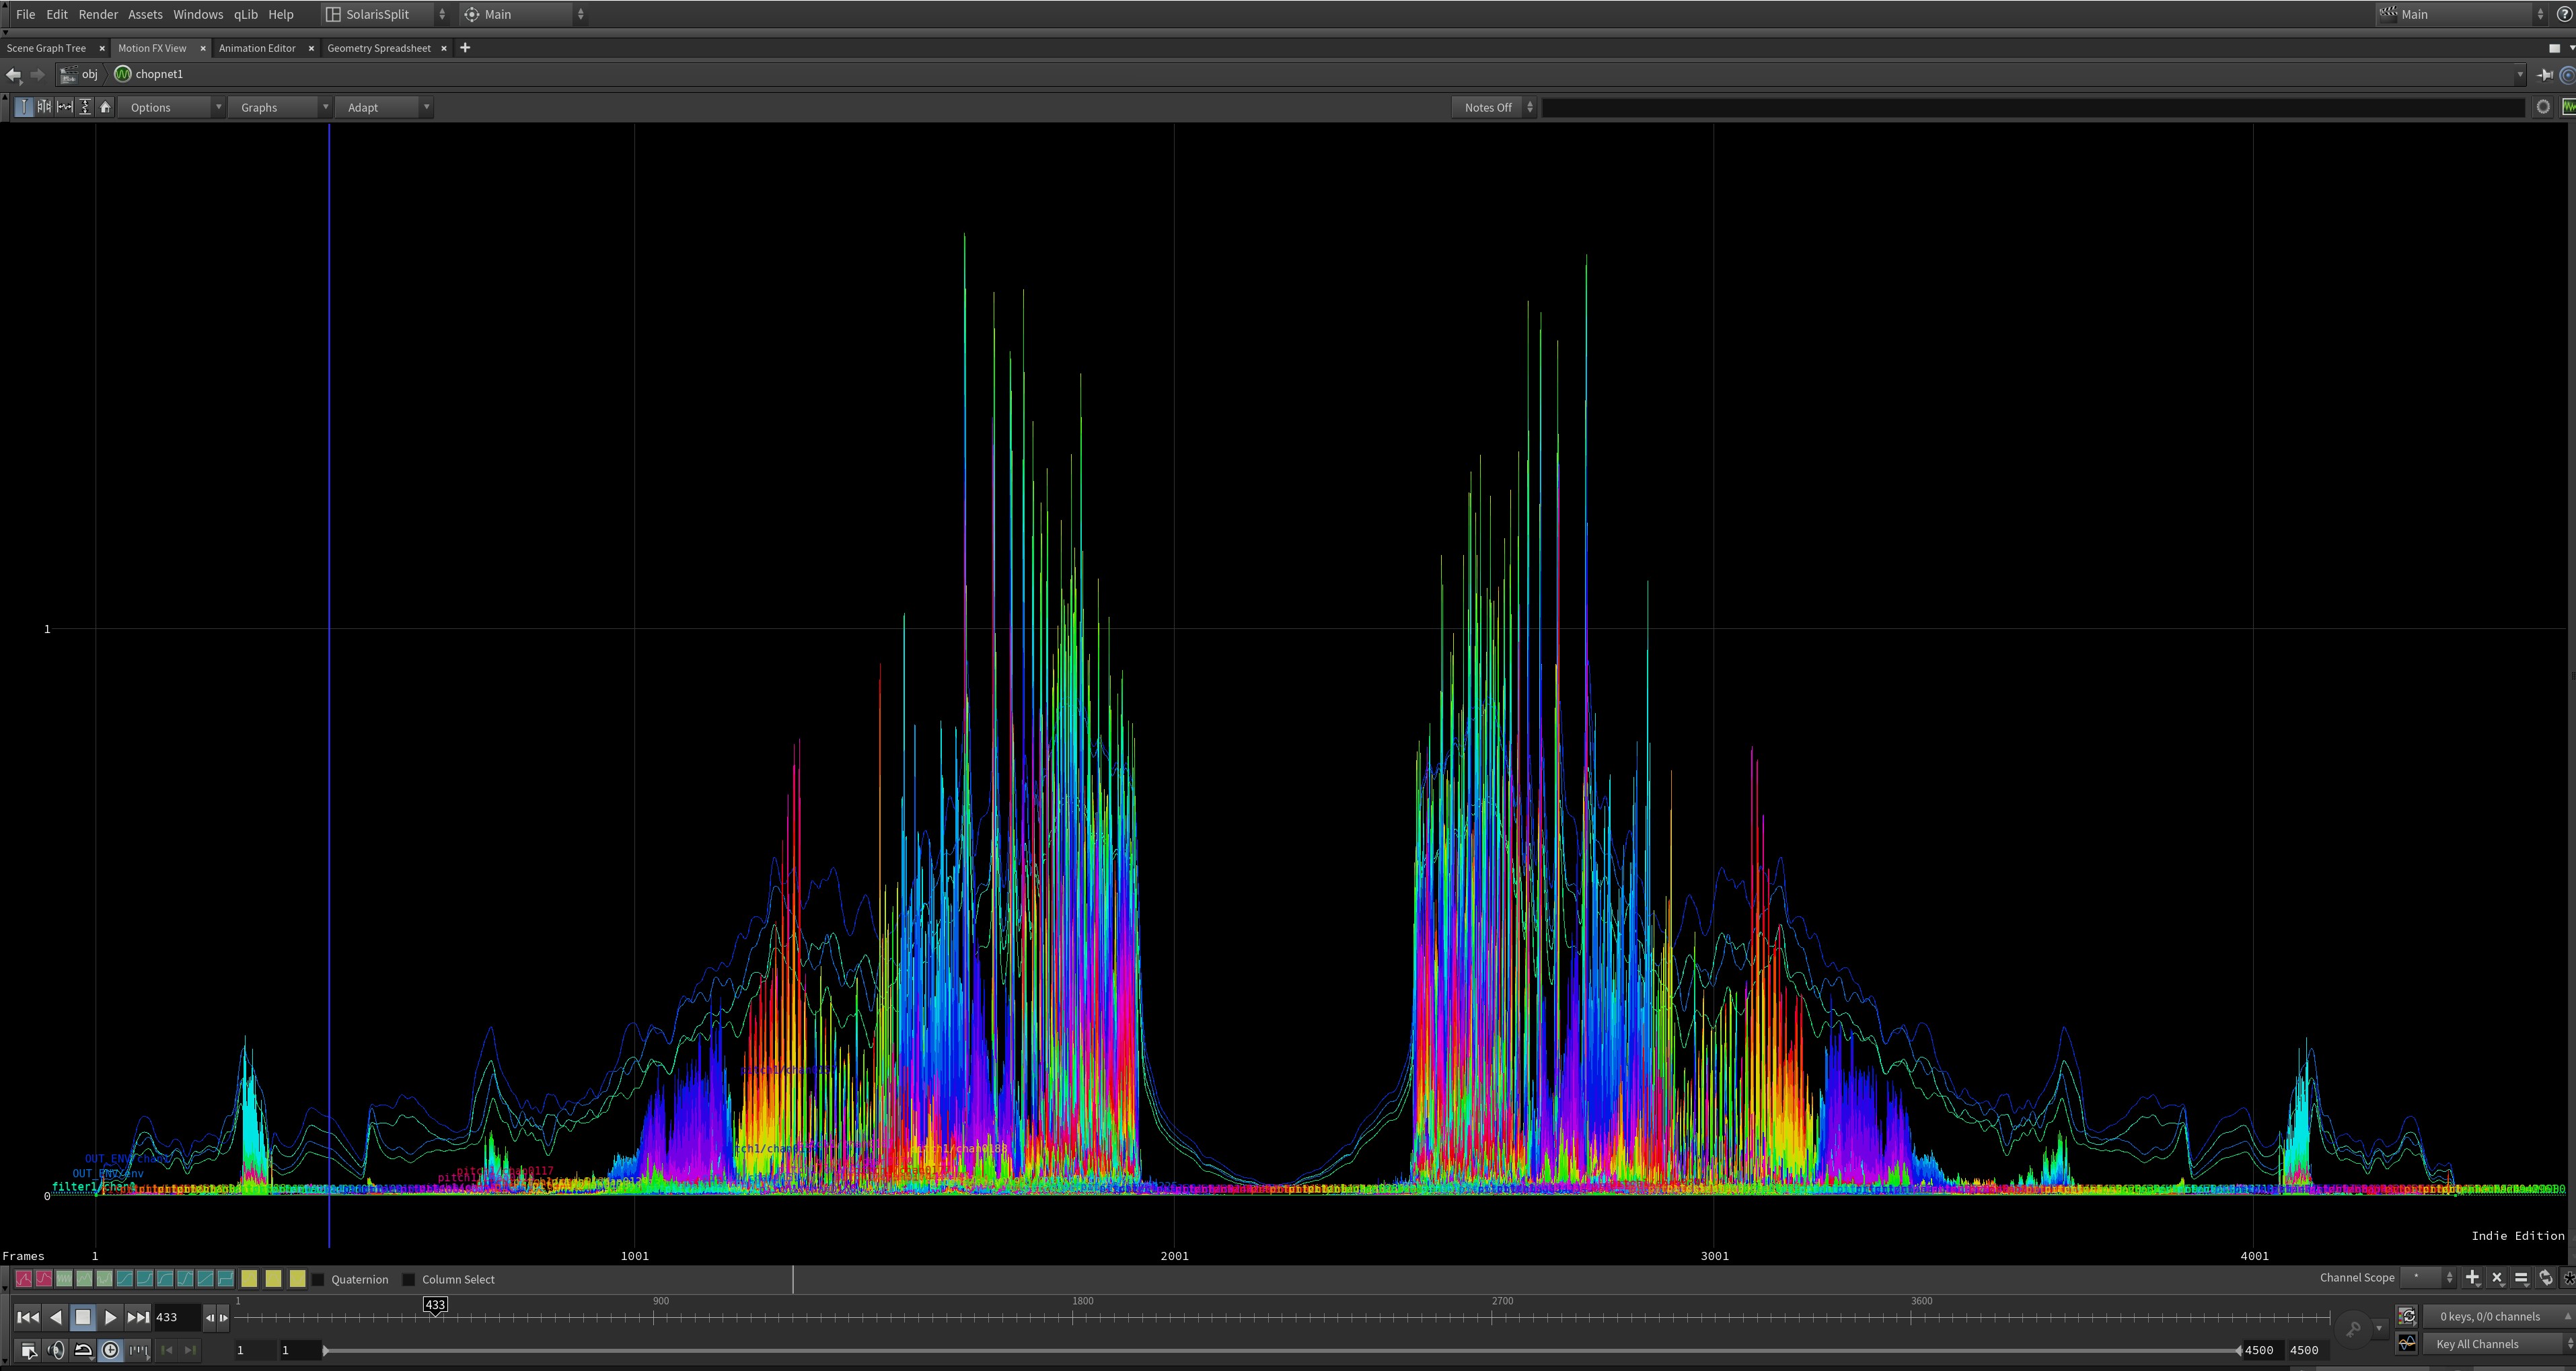The width and height of the screenshot is (2576, 1371).
Task: Enable the Quaternion checkbox
Action: (x=319, y=1279)
